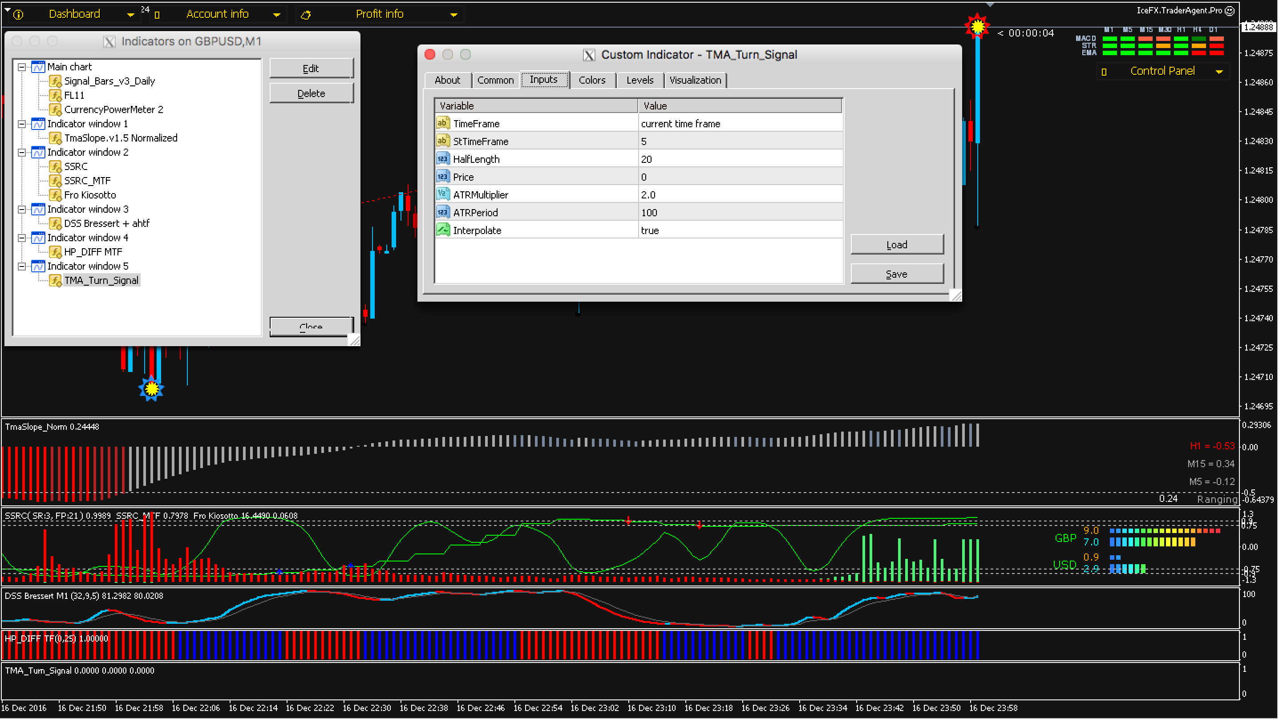
Task: Open the Control Panel dropdown arrow
Action: [x=1219, y=72]
